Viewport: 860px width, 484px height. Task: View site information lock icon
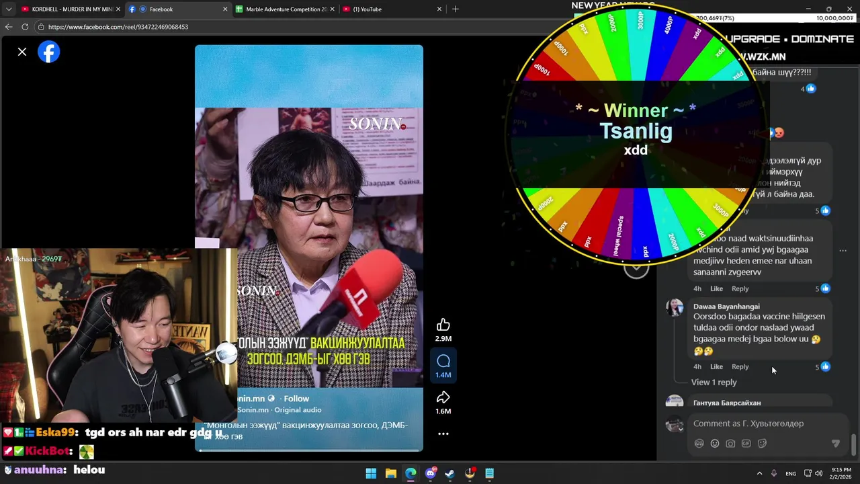41,27
